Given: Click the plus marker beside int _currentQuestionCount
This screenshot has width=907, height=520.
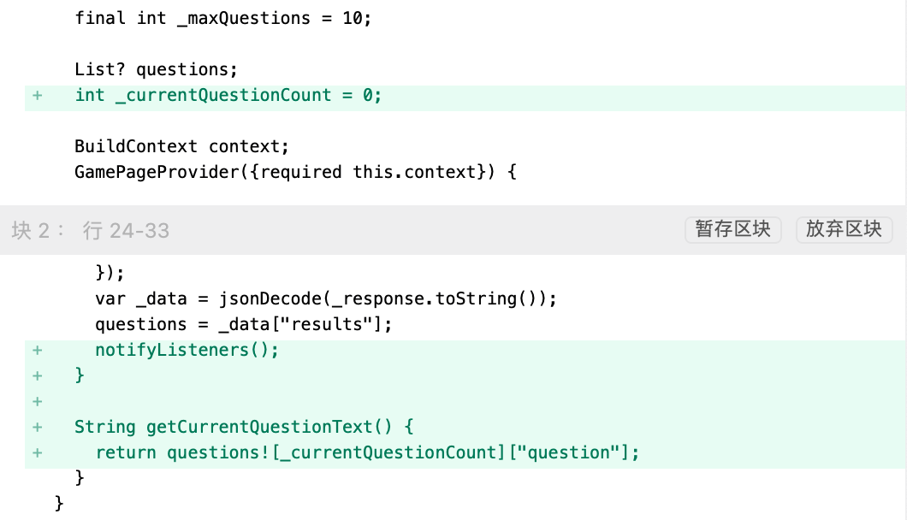Looking at the screenshot, I should 37,95.
